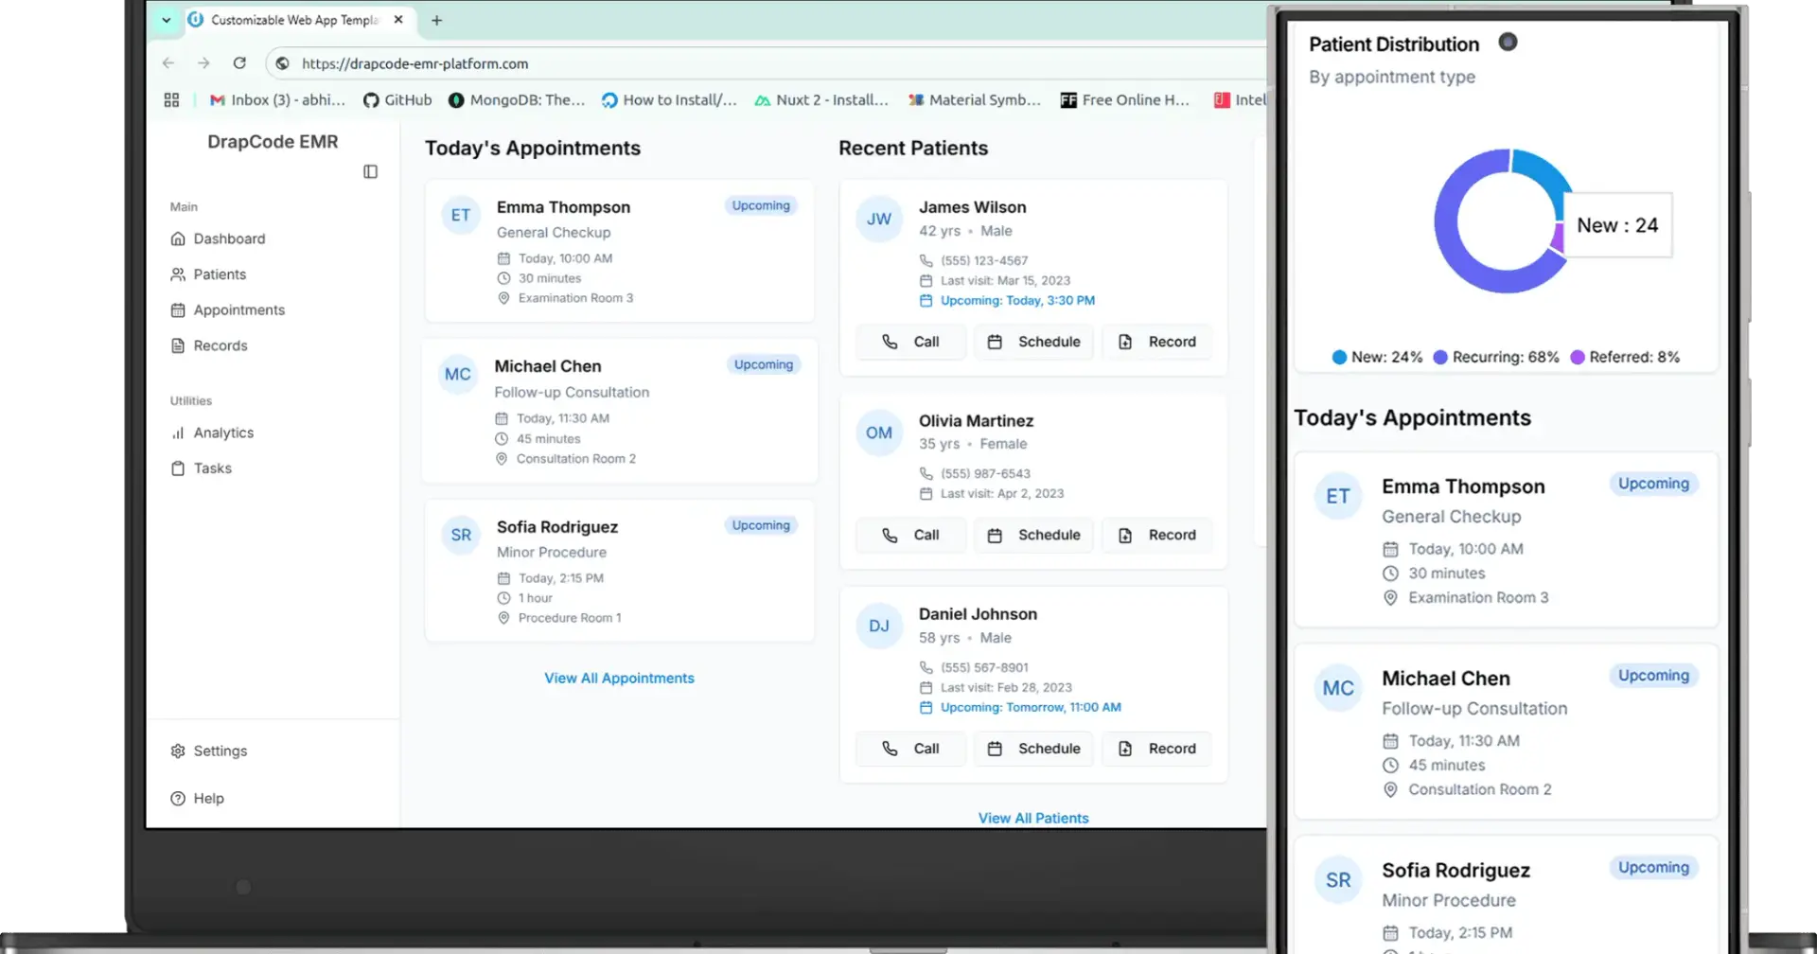This screenshot has width=1817, height=954.
Task: Open the Appointments sidebar item
Action: [238, 309]
